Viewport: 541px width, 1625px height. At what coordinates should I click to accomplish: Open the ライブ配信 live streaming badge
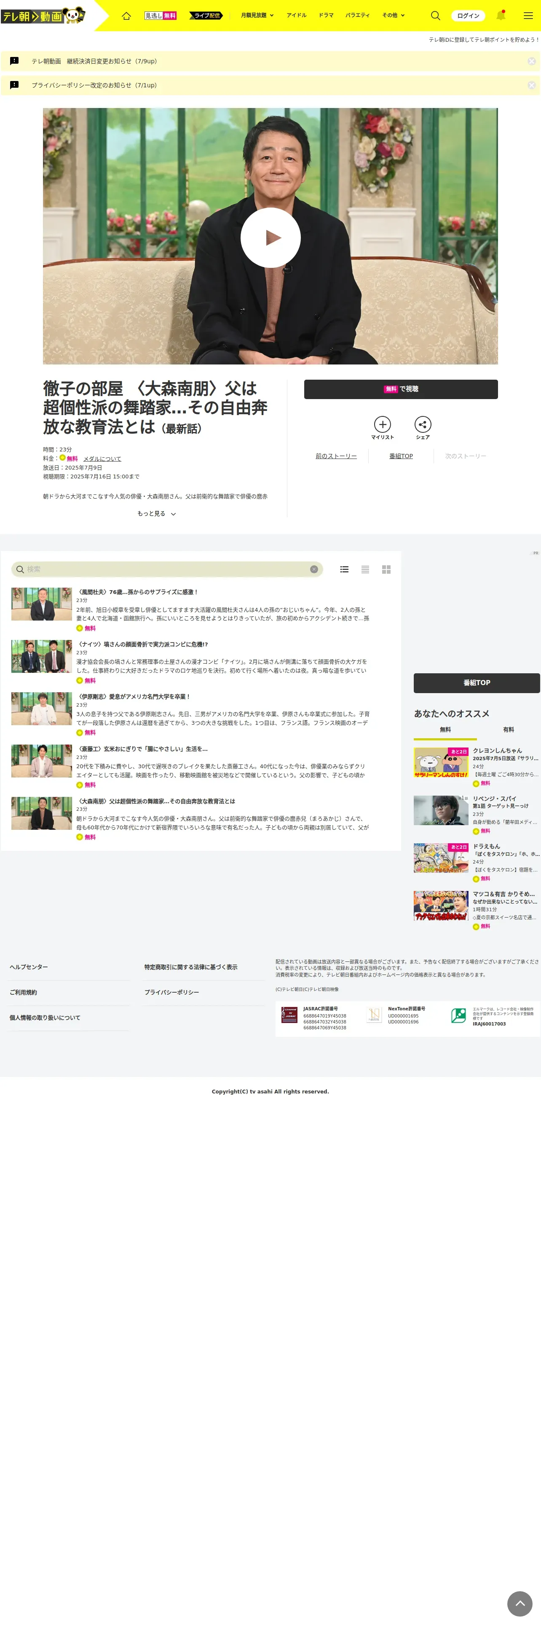205,16
